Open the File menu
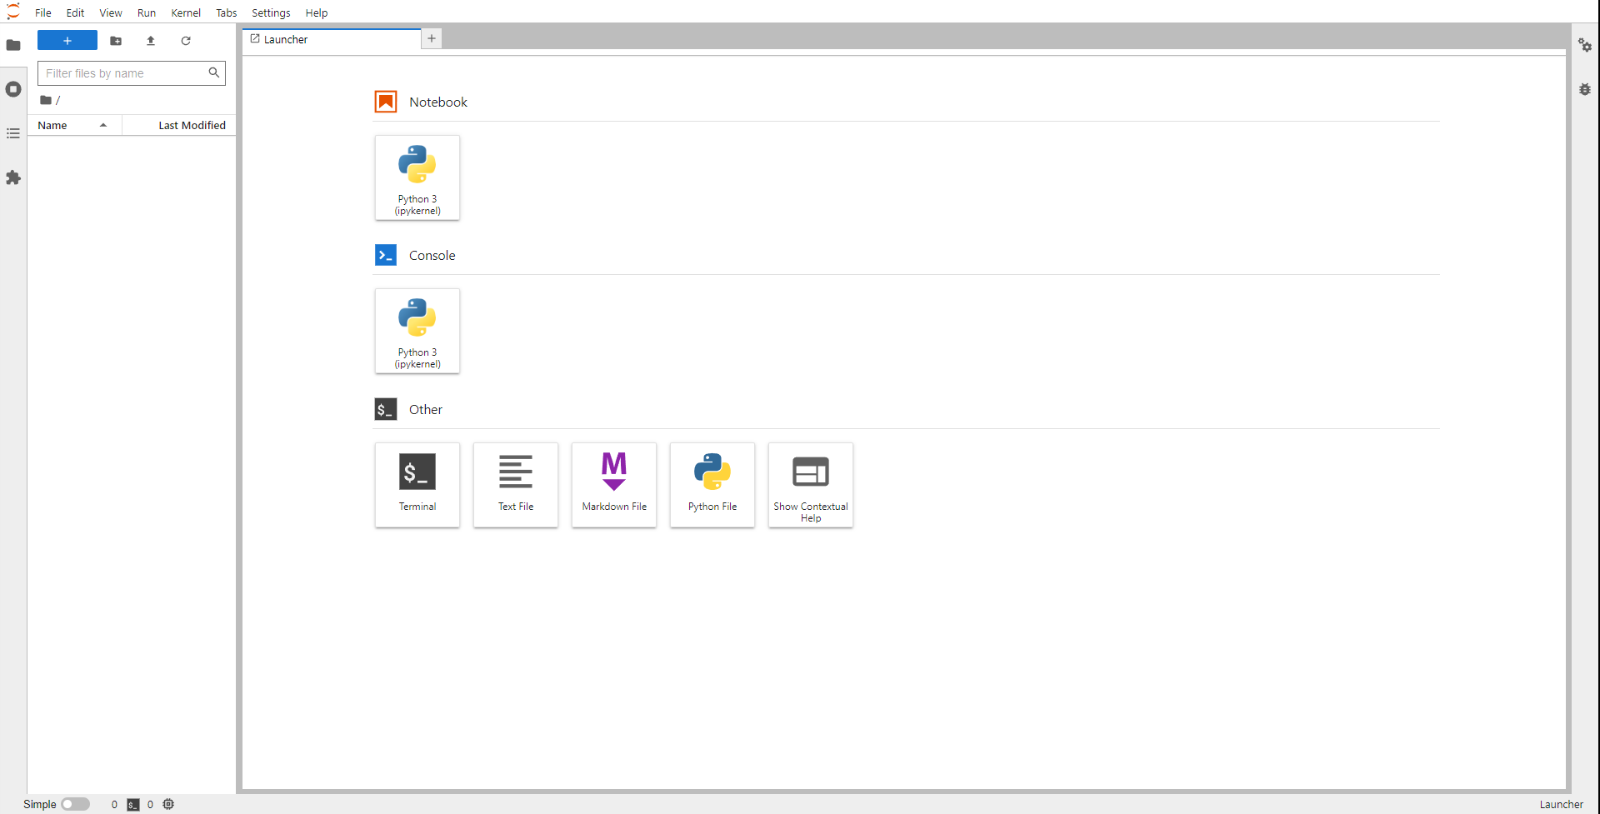The width and height of the screenshot is (1600, 814). tap(43, 12)
